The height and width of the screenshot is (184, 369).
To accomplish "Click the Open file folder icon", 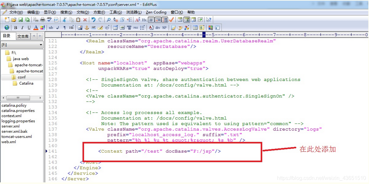I will [14, 20].
